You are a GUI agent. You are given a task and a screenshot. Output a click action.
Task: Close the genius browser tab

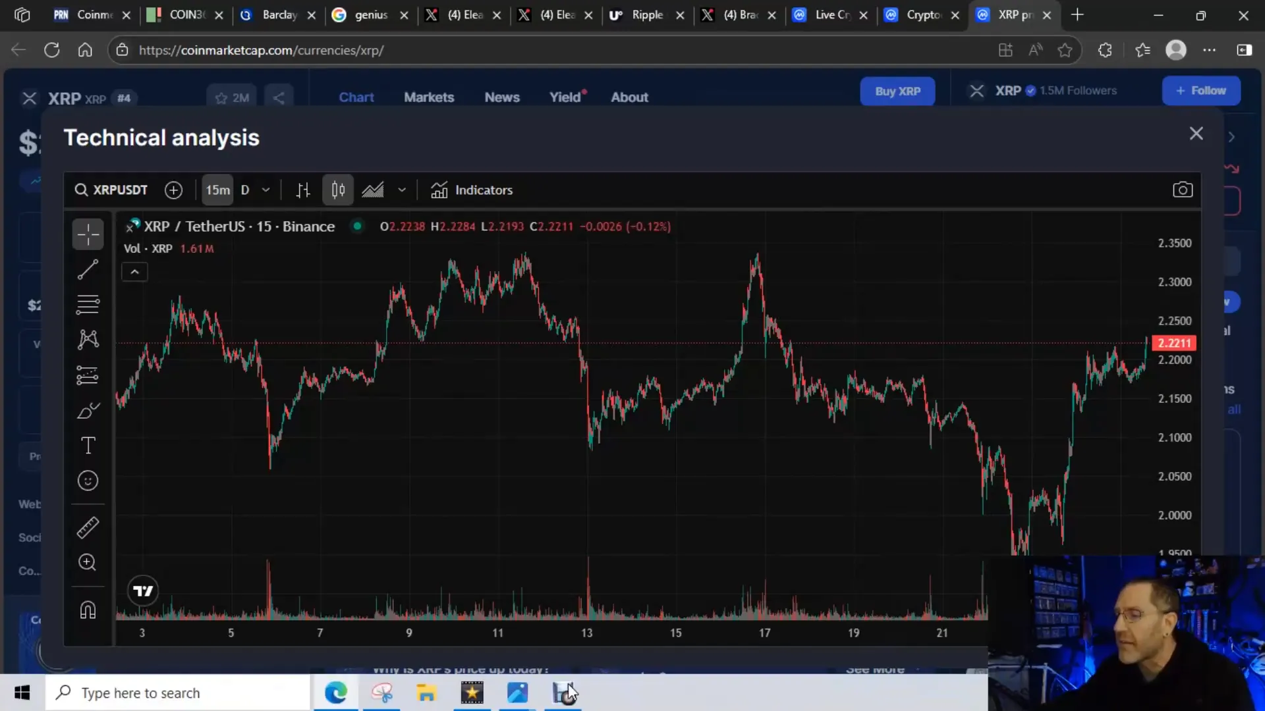(x=404, y=15)
